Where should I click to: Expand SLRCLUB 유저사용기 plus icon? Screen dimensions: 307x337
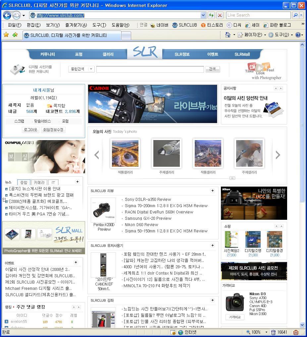(213, 245)
